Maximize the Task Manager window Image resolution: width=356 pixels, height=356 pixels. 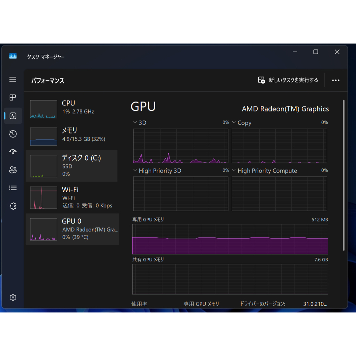coord(315,52)
